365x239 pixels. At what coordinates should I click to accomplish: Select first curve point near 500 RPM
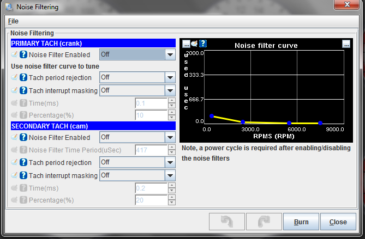(212, 116)
